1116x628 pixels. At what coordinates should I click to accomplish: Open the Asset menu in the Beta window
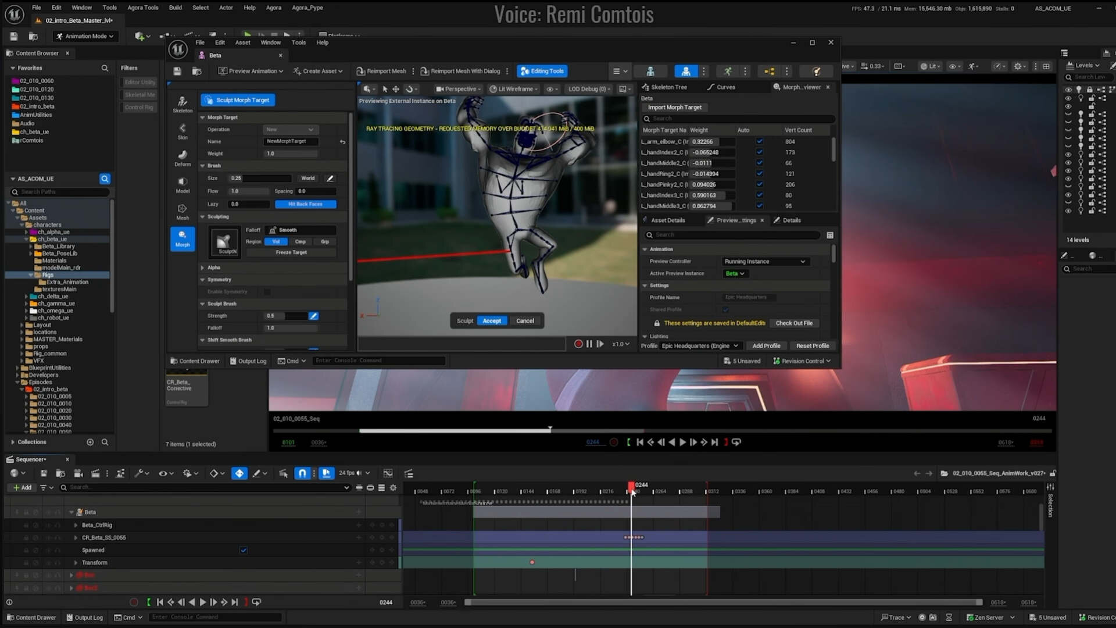click(x=242, y=42)
